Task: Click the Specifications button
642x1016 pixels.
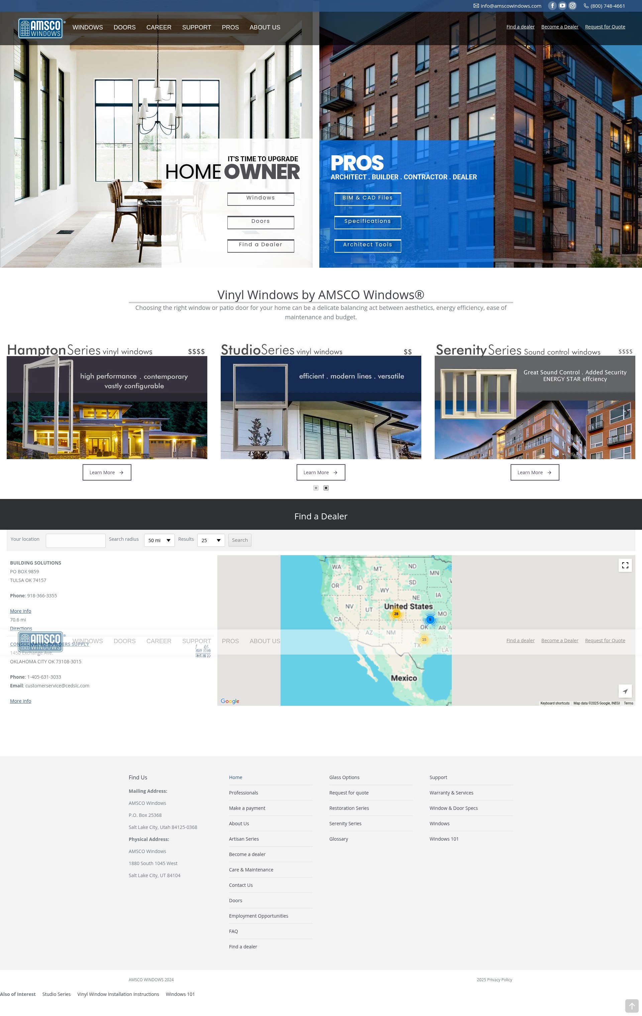Action: point(367,222)
